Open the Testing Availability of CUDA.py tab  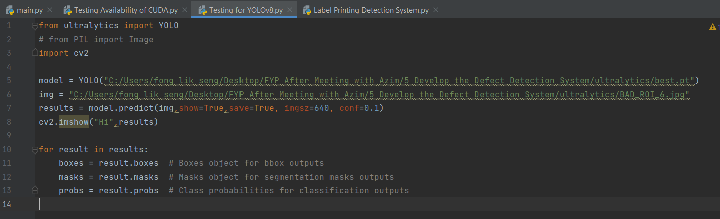point(125,10)
